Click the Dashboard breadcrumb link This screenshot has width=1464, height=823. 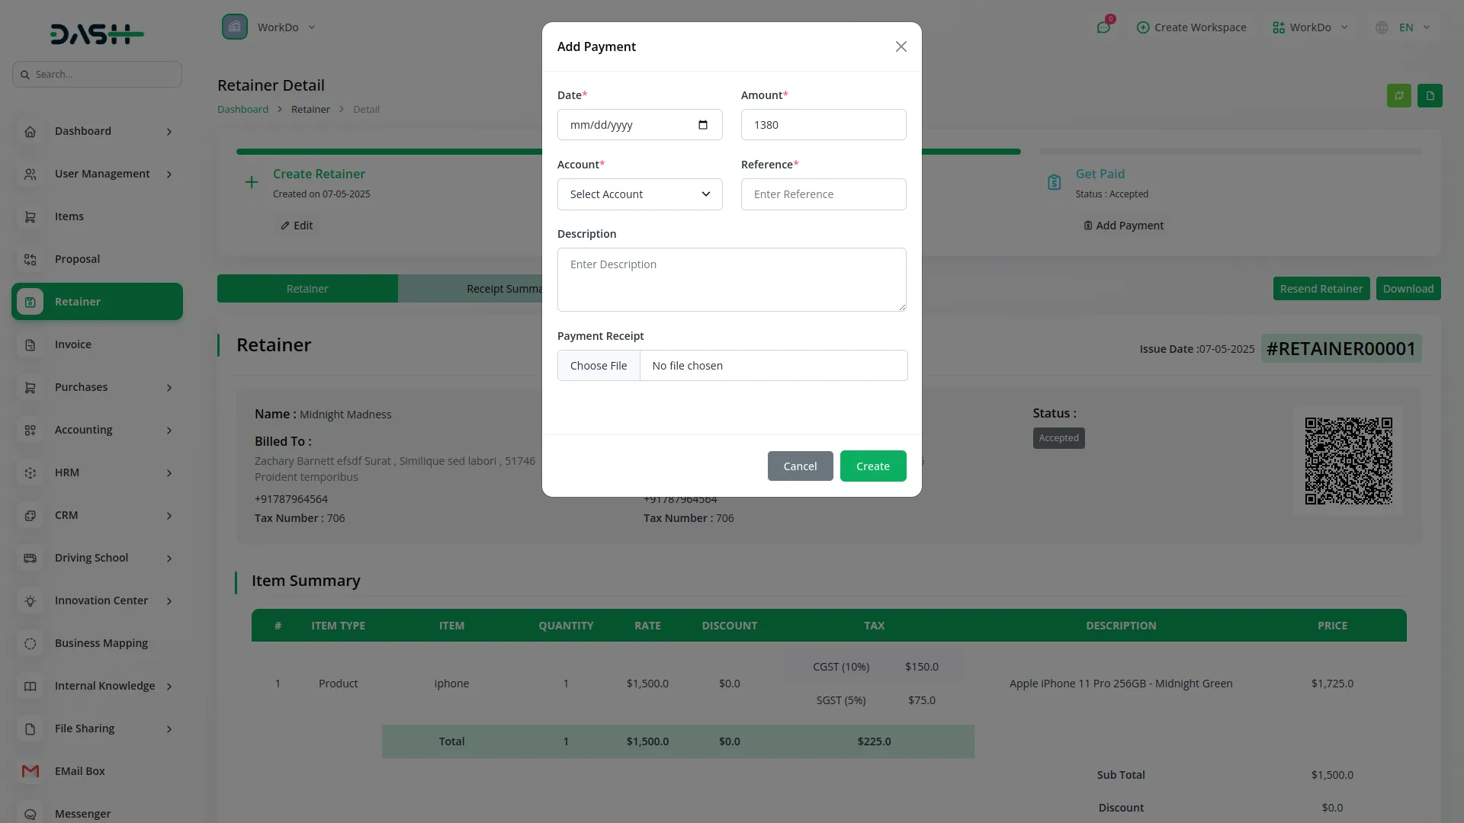click(x=242, y=109)
